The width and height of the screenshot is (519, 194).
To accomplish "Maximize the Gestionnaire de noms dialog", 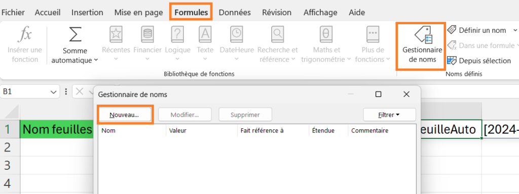I will (378, 94).
